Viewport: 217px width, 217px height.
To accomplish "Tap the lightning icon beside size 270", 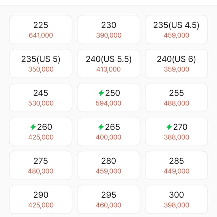I will click(x=169, y=127).
